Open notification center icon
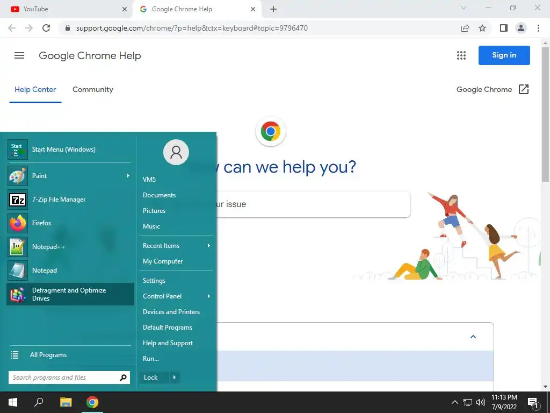This screenshot has height=413, width=550. [532, 402]
